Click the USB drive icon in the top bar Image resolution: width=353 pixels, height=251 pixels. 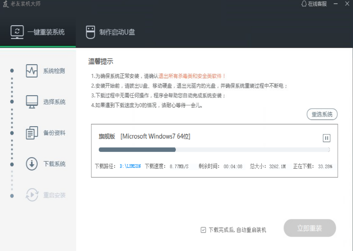coord(90,32)
